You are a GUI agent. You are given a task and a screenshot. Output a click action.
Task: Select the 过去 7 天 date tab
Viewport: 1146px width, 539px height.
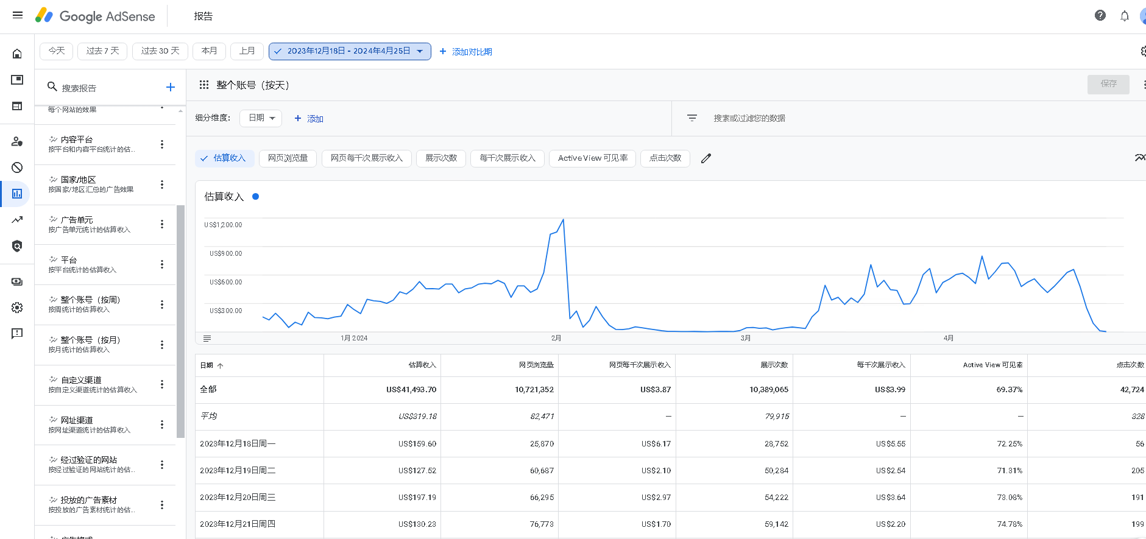pyautogui.click(x=102, y=51)
